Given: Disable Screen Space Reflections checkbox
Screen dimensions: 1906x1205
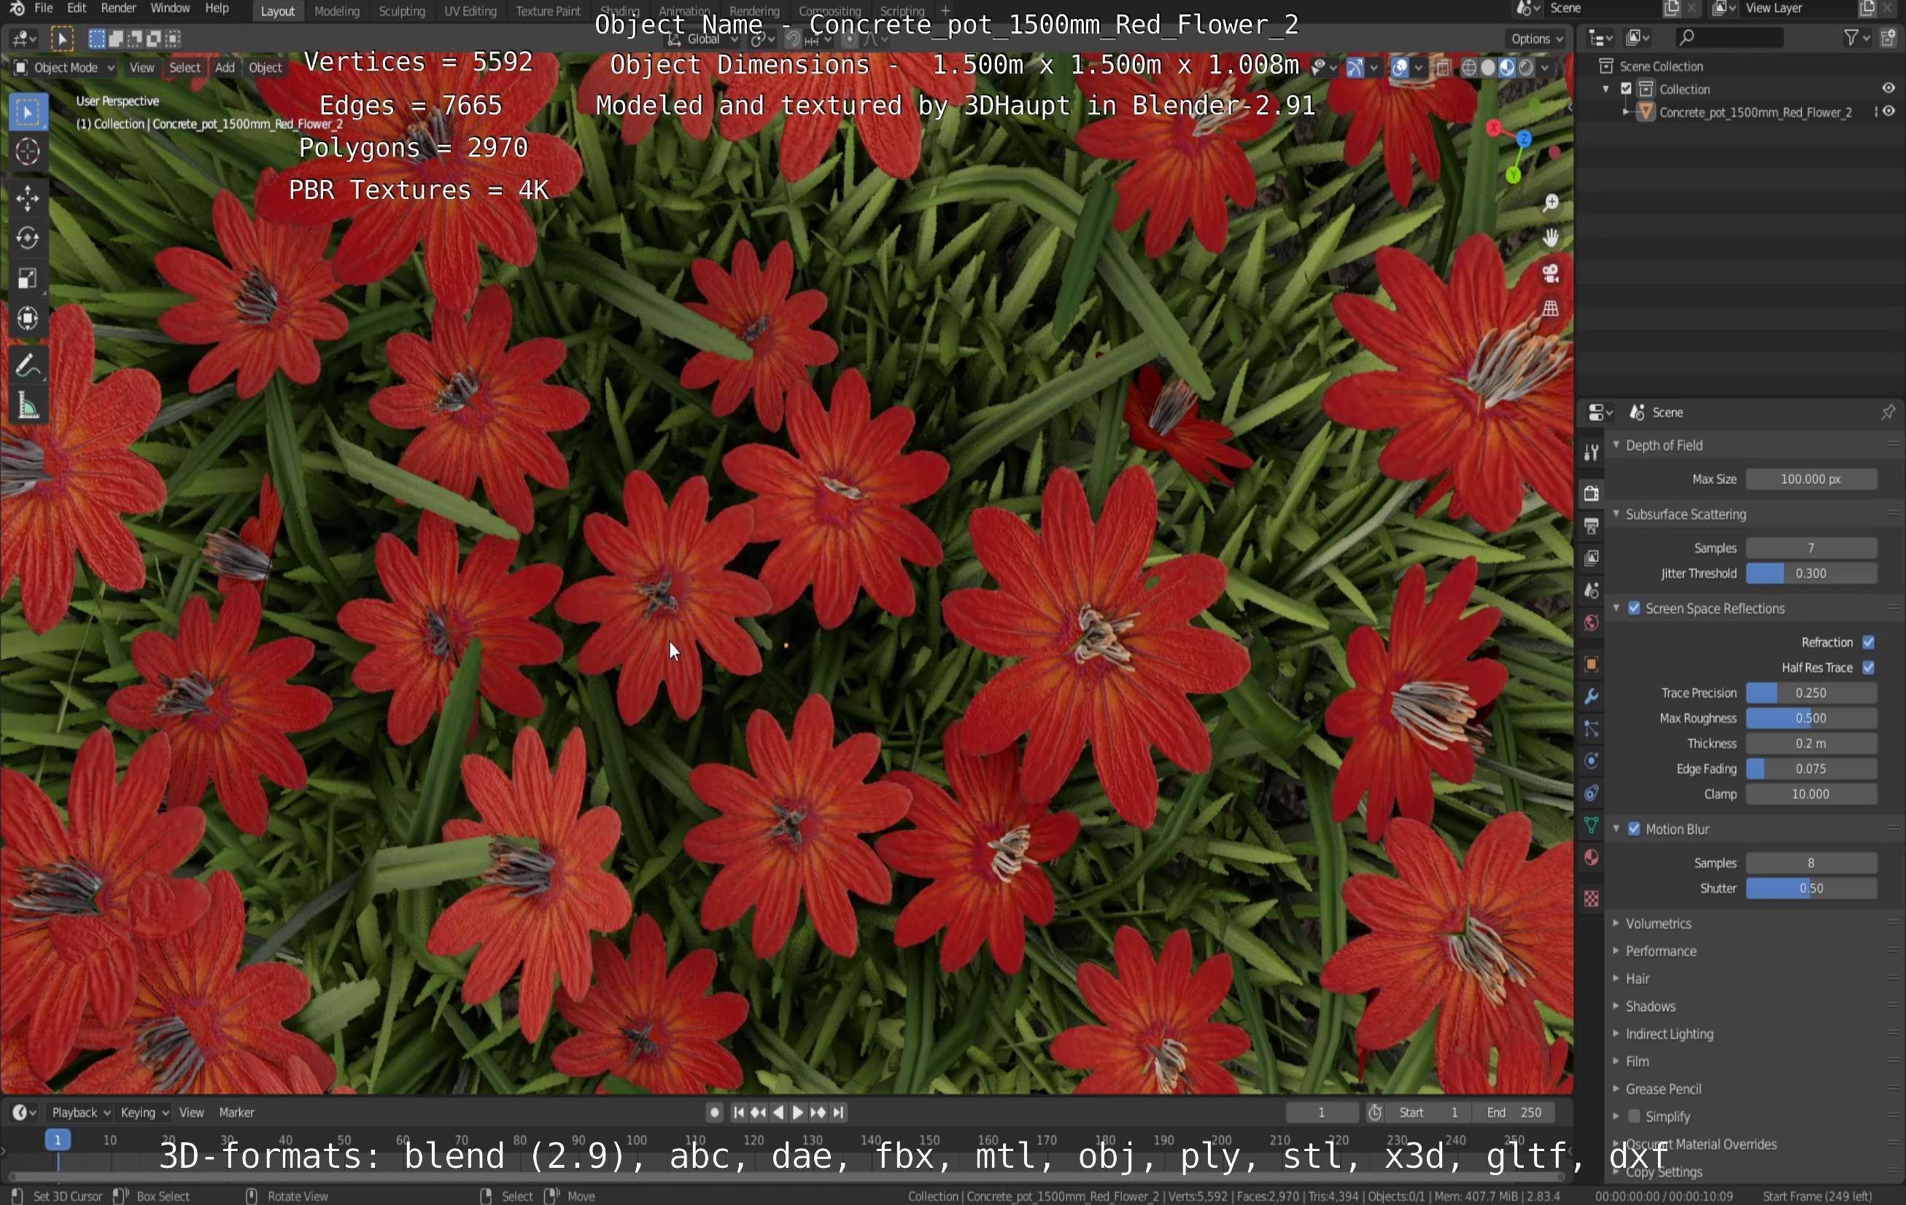Looking at the screenshot, I should point(1634,609).
